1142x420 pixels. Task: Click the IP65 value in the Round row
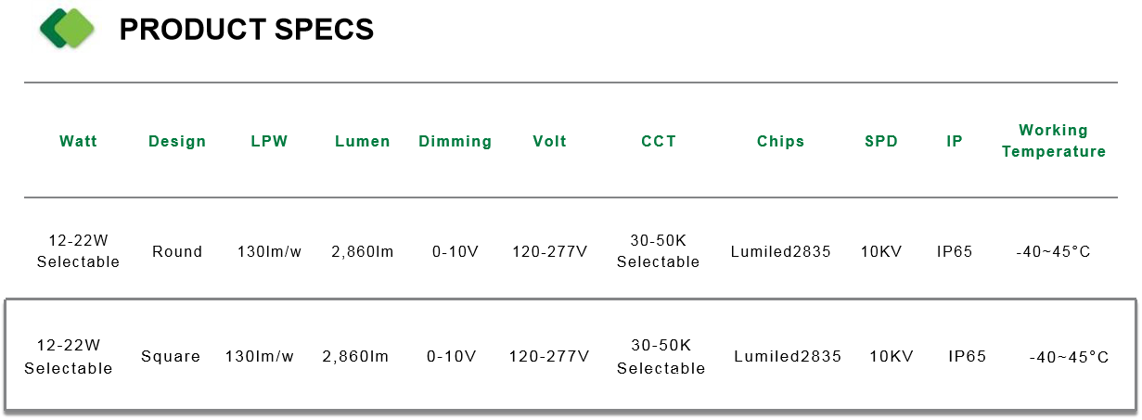[955, 251]
